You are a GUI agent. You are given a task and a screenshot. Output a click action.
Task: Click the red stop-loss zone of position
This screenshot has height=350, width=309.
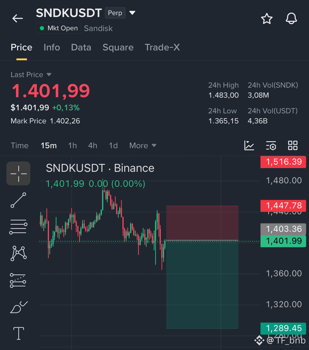[x=202, y=223]
